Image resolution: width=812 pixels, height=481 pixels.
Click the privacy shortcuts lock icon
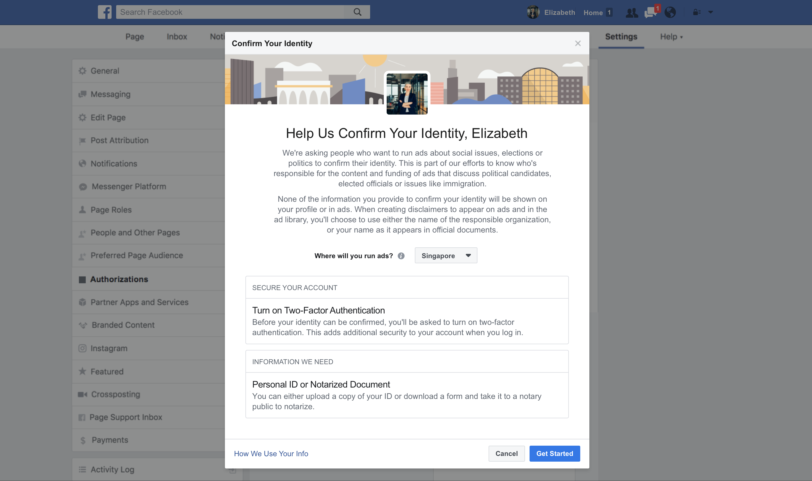pyautogui.click(x=696, y=12)
